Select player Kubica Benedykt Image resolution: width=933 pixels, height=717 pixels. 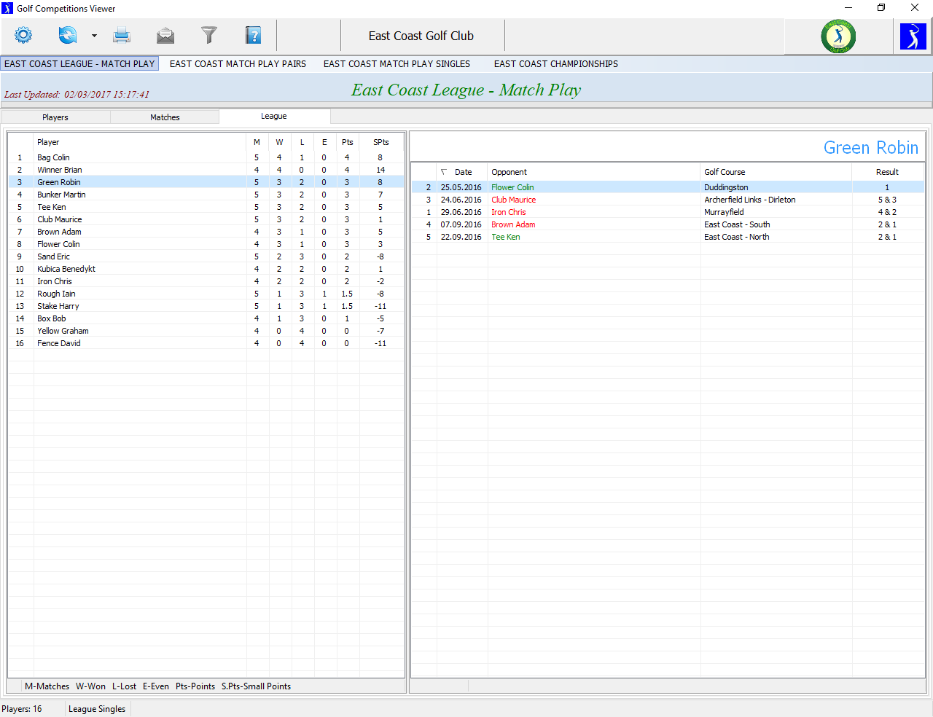pos(206,269)
